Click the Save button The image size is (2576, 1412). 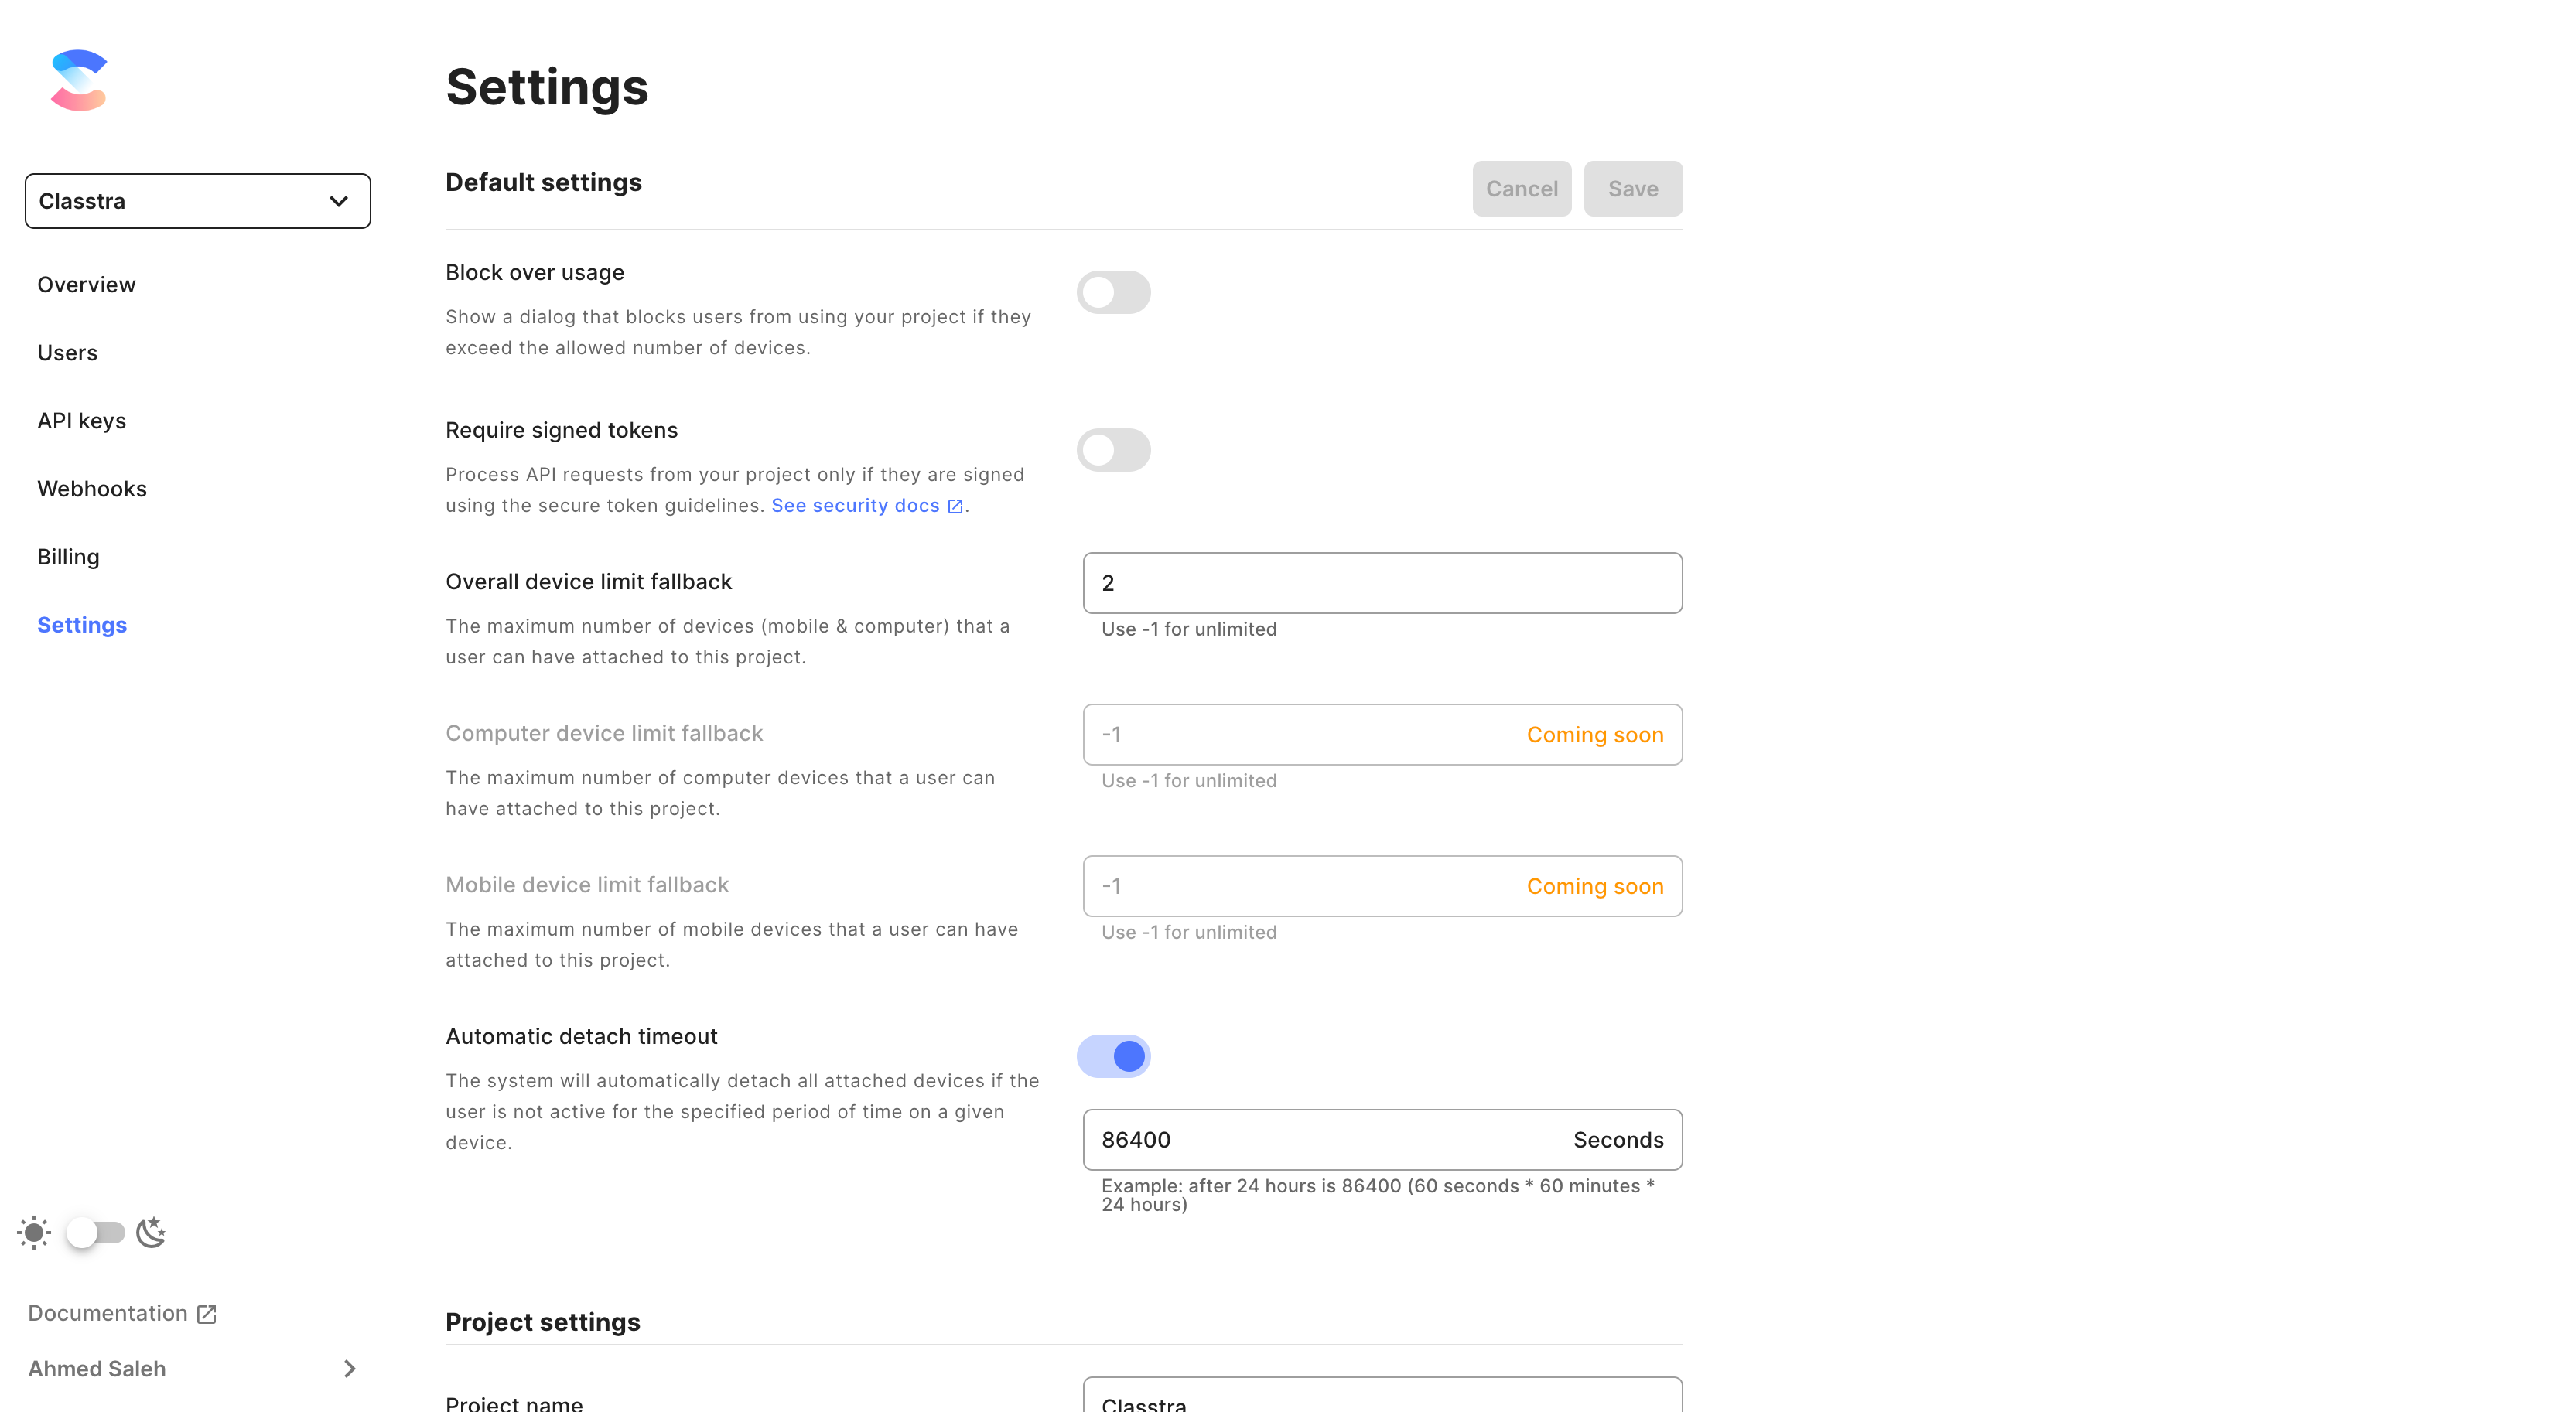pyautogui.click(x=1632, y=188)
